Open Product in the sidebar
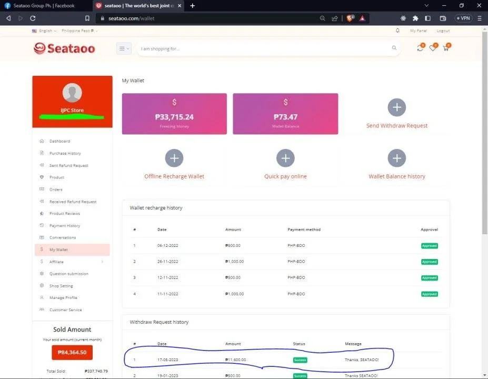Image resolution: width=488 pixels, height=379 pixels. point(57,177)
